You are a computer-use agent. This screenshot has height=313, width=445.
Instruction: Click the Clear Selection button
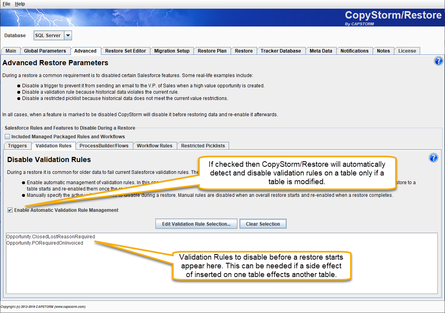[x=263, y=224]
